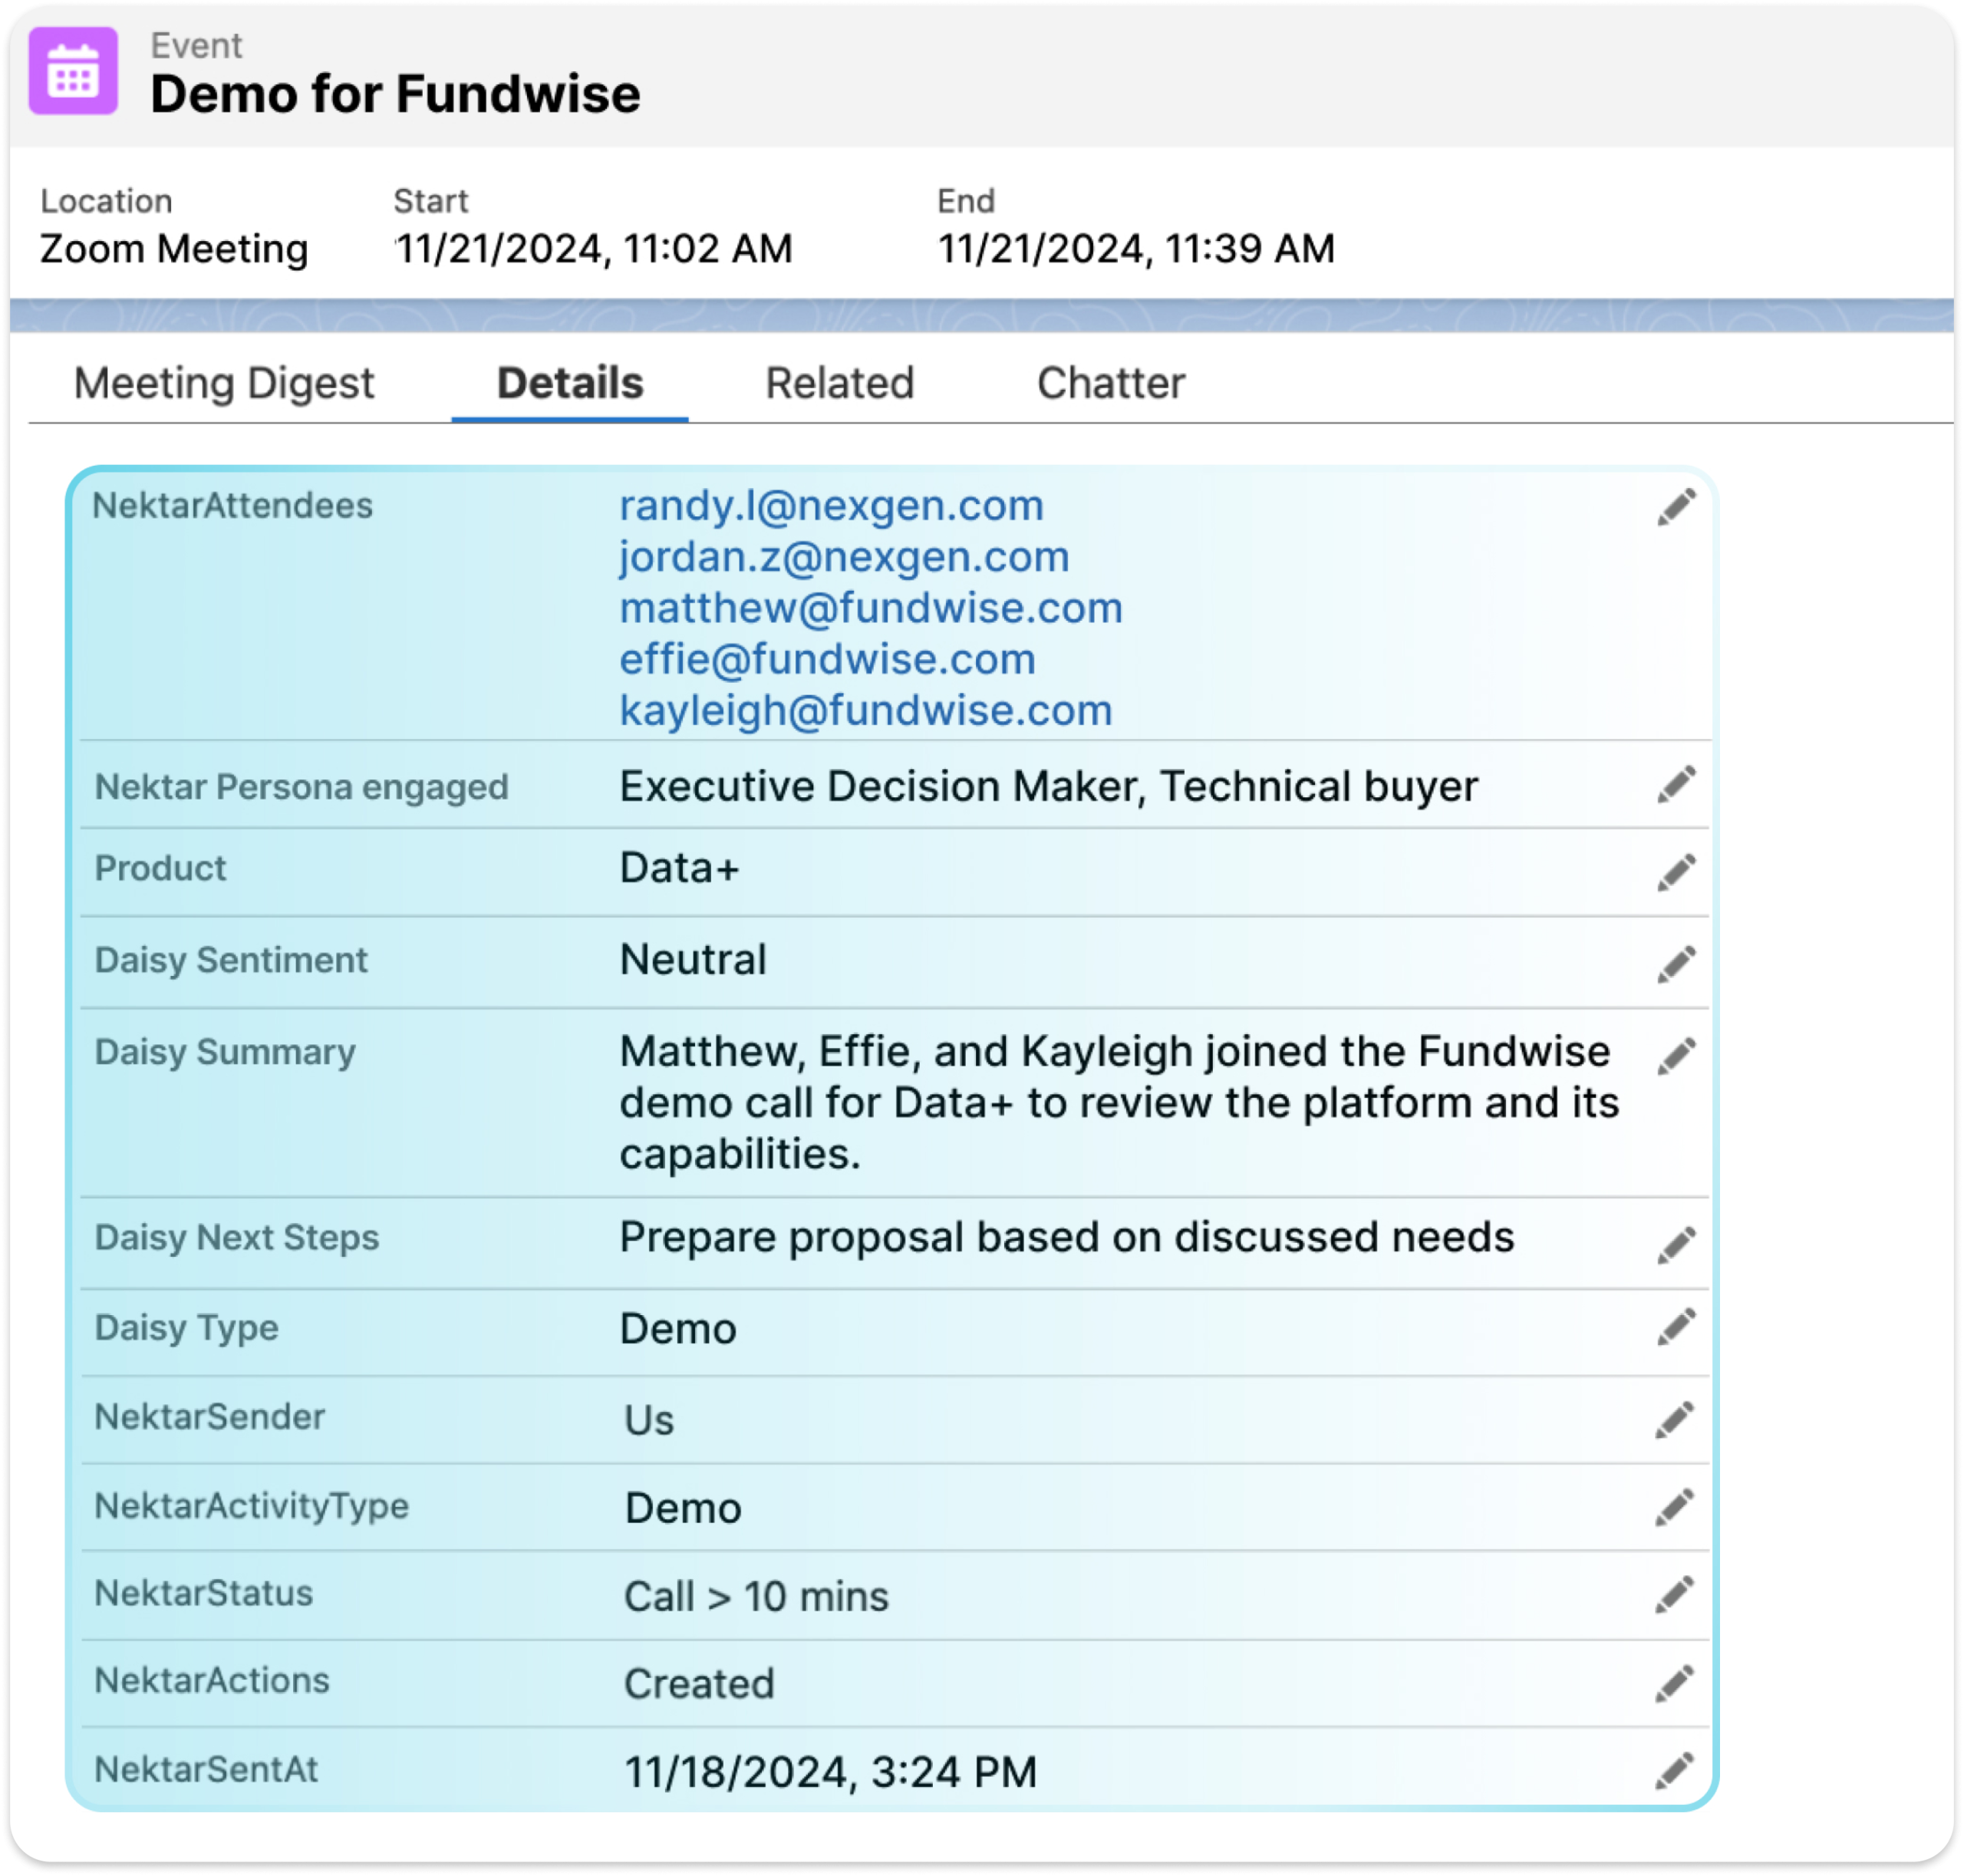Switch to the Related tab
This screenshot has height=1876, width=1964.
(840, 384)
